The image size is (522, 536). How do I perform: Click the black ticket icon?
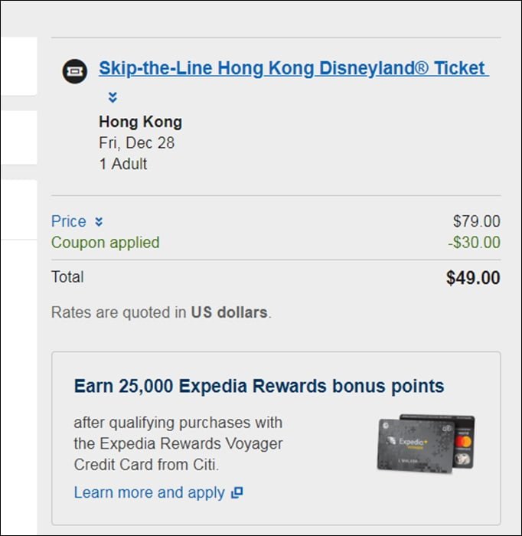click(74, 71)
